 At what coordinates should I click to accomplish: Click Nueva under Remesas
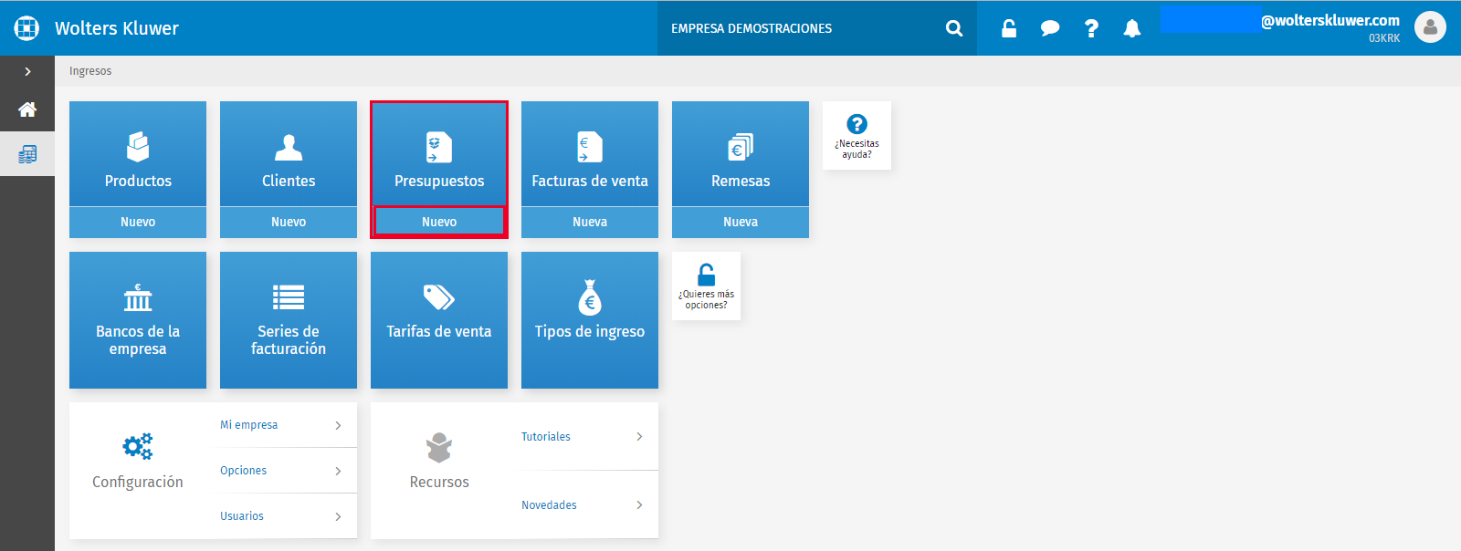point(741,222)
